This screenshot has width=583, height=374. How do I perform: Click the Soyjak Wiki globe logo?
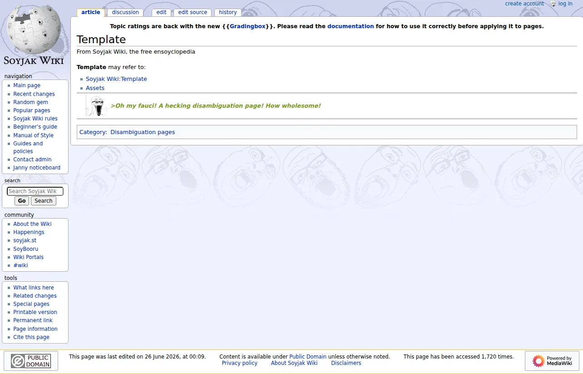click(x=34, y=35)
